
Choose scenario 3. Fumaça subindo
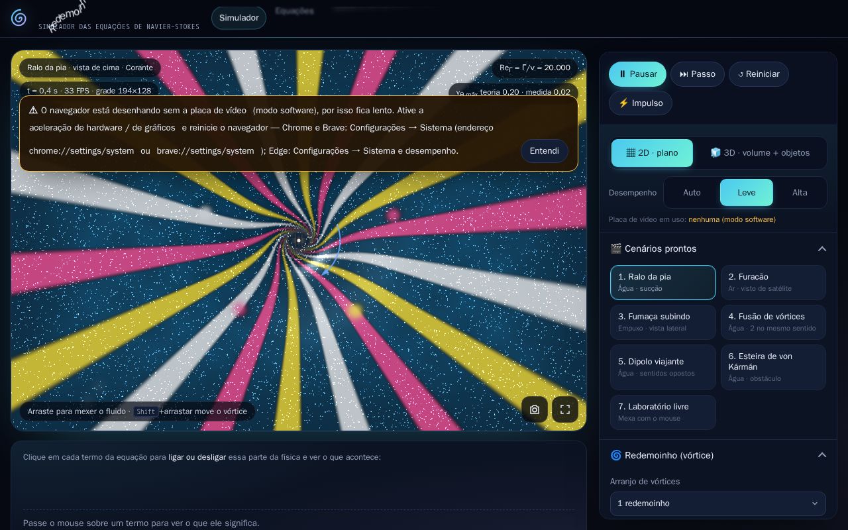pos(663,322)
